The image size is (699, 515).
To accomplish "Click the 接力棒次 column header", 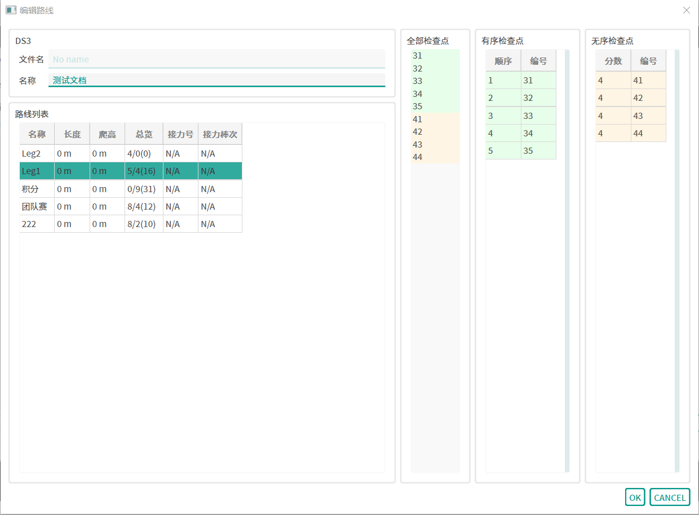I will [x=220, y=135].
